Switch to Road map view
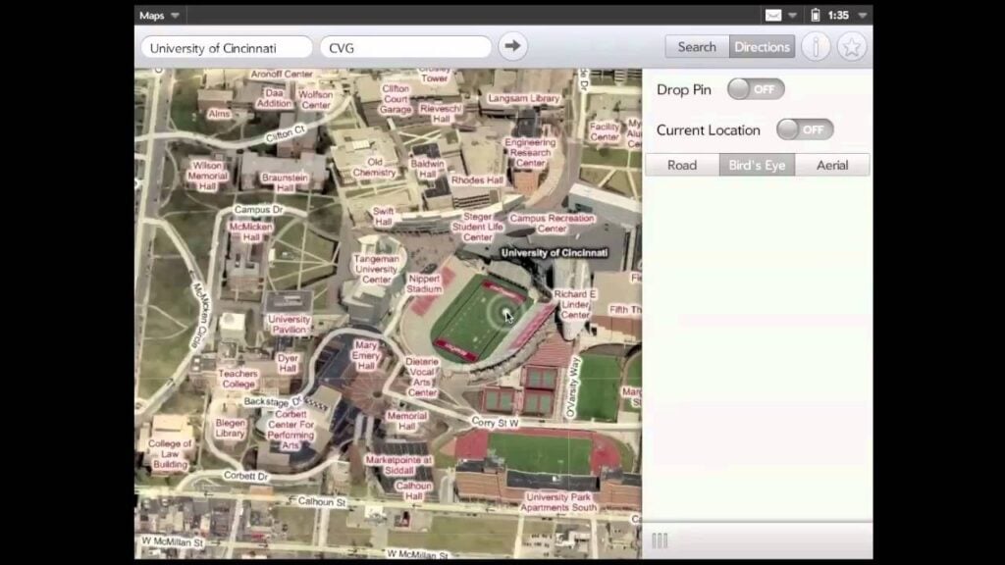This screenshot has height=565, width=1005. click(x=682, y=165)
